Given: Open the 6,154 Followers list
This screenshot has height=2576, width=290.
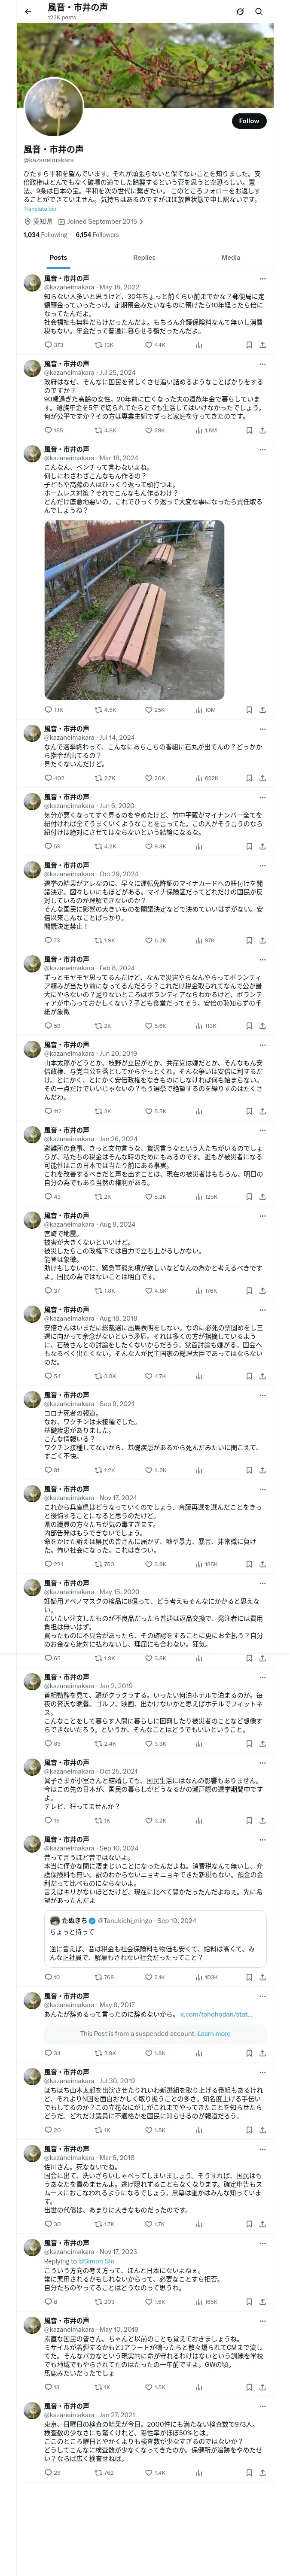Looking at the screenshot, I should pyautogui.click(x=97, y=235).
